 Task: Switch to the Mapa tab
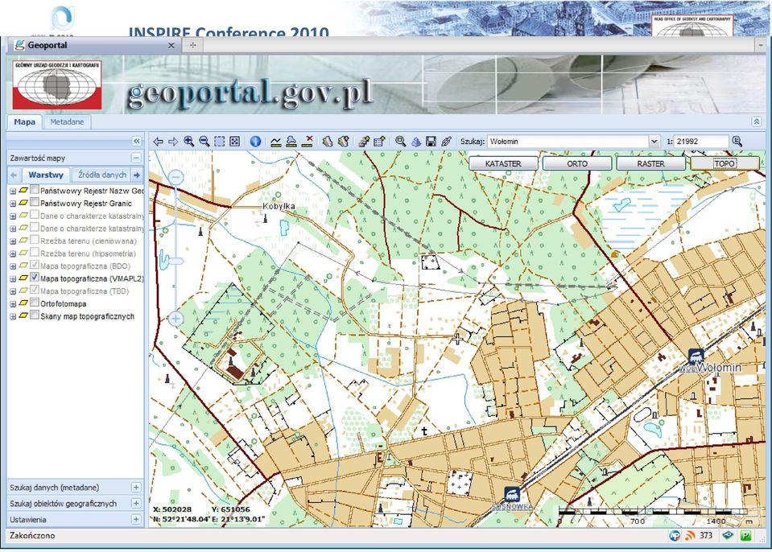pos(25,122)
